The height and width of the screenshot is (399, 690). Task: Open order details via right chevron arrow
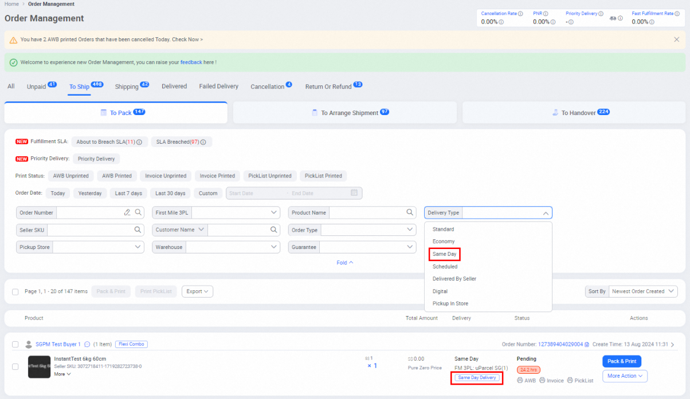673,345
